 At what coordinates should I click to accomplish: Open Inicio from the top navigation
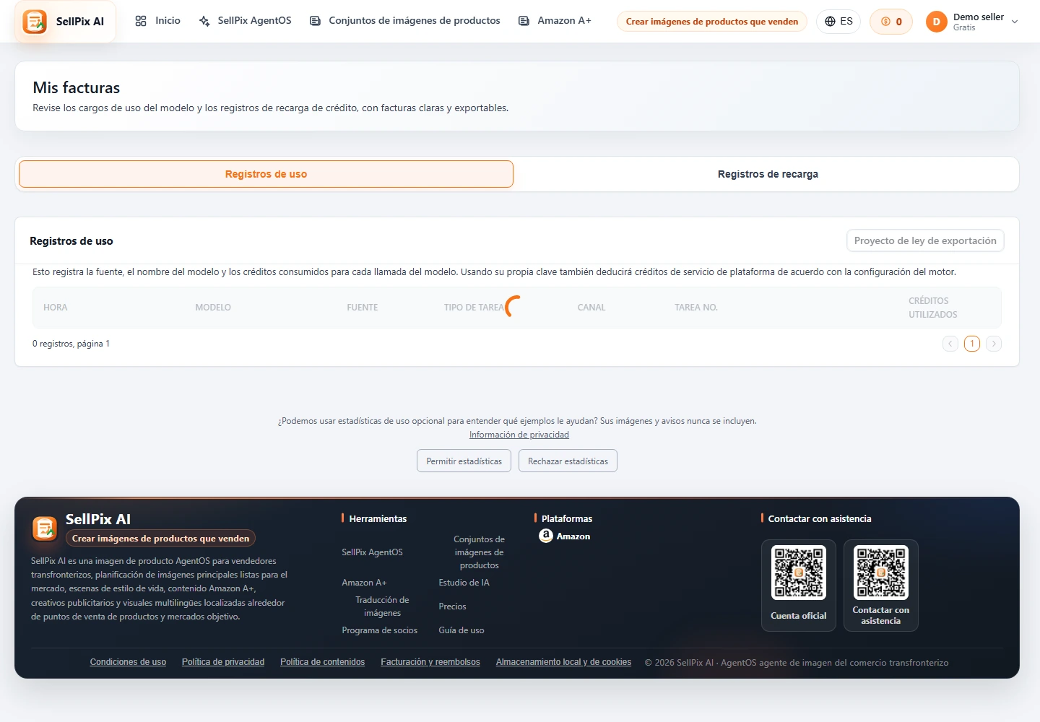click(157, 21)
